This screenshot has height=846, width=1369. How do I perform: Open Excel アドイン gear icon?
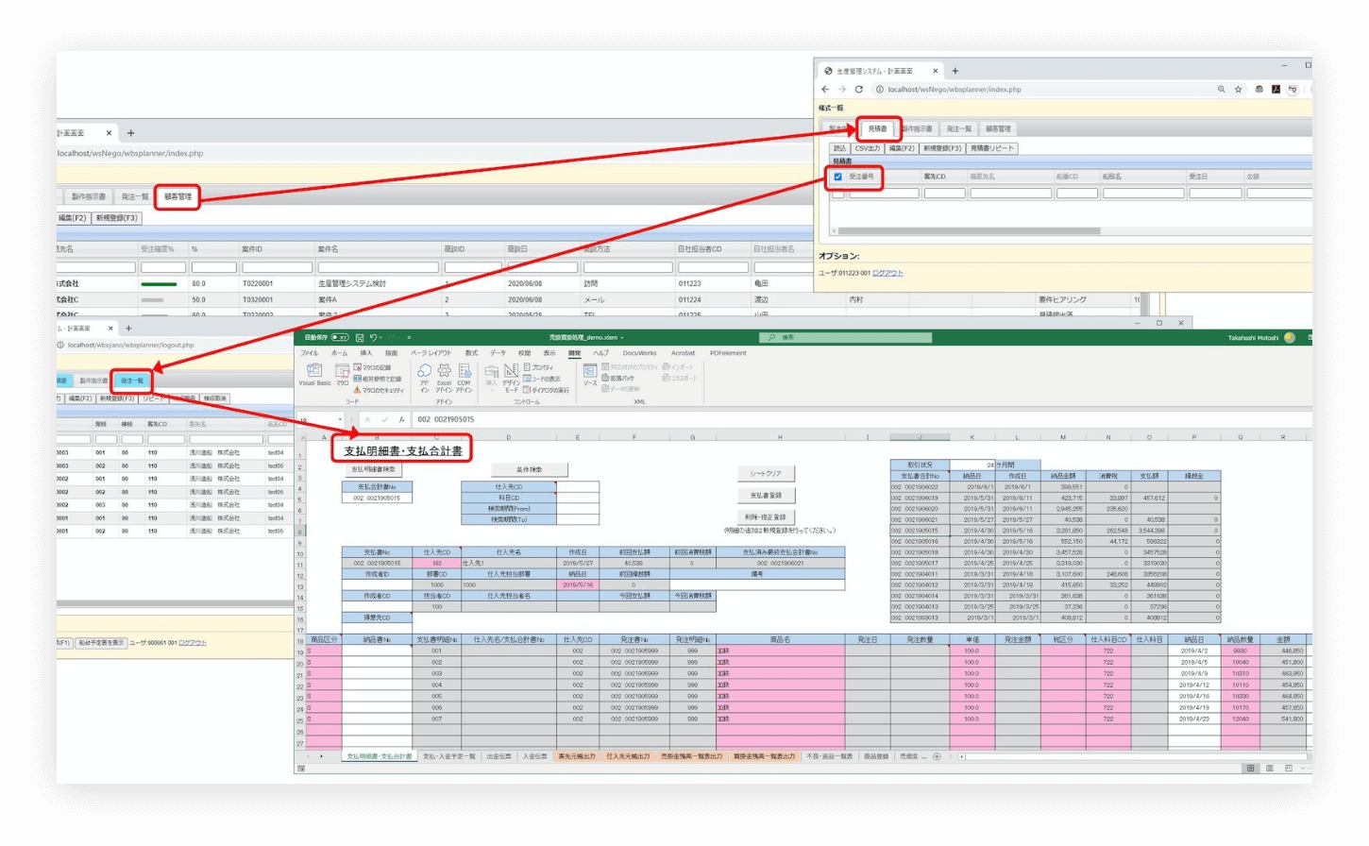click(444, 376)
